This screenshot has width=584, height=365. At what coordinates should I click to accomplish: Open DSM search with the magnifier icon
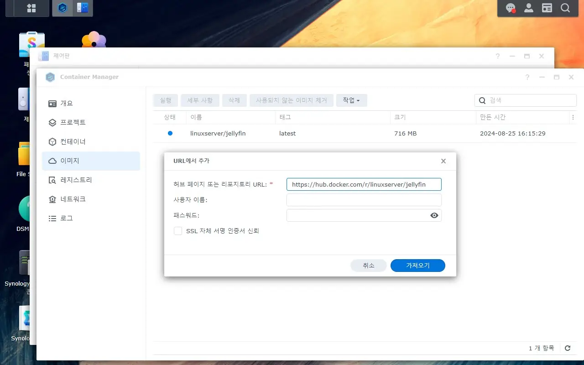click(565, 8)
